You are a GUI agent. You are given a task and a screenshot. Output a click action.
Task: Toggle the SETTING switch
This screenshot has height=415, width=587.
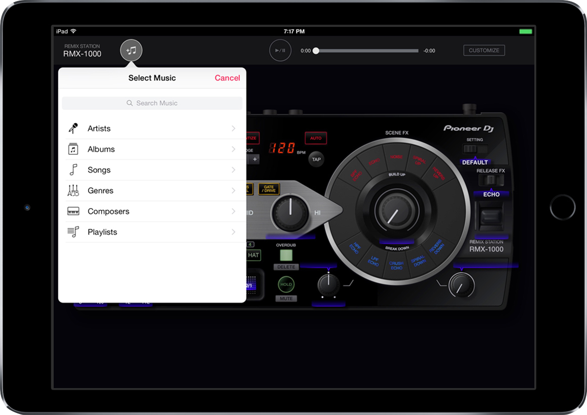point(475,149)
